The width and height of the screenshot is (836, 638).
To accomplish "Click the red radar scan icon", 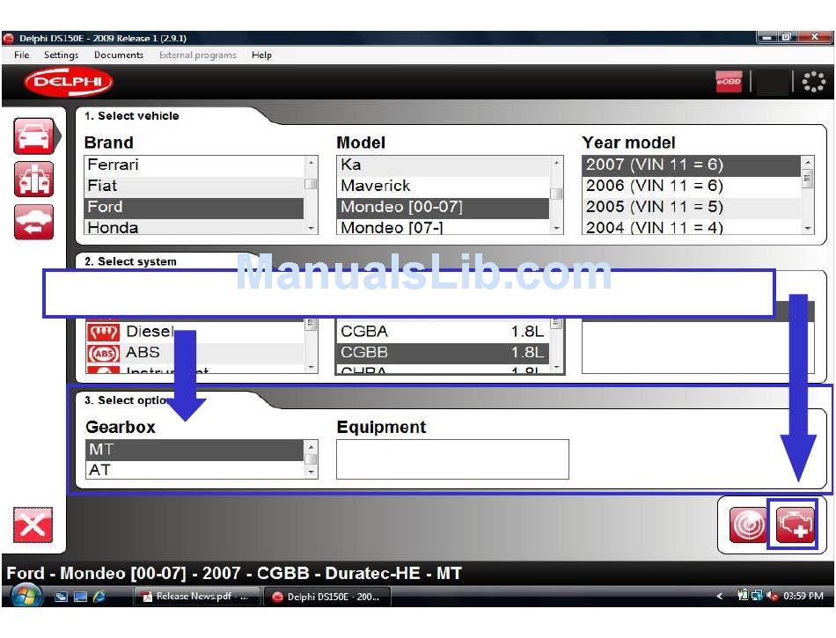I will point(747,525).
